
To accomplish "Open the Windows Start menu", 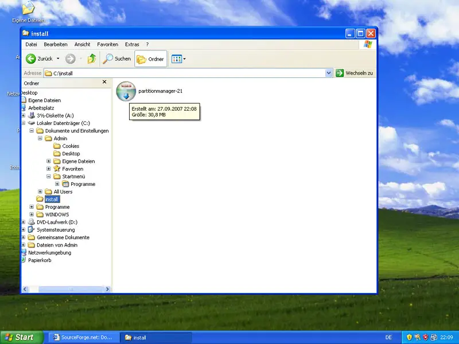I will (x=21, y=337).
